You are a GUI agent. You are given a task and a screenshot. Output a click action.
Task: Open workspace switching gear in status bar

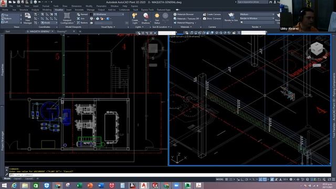291,180
